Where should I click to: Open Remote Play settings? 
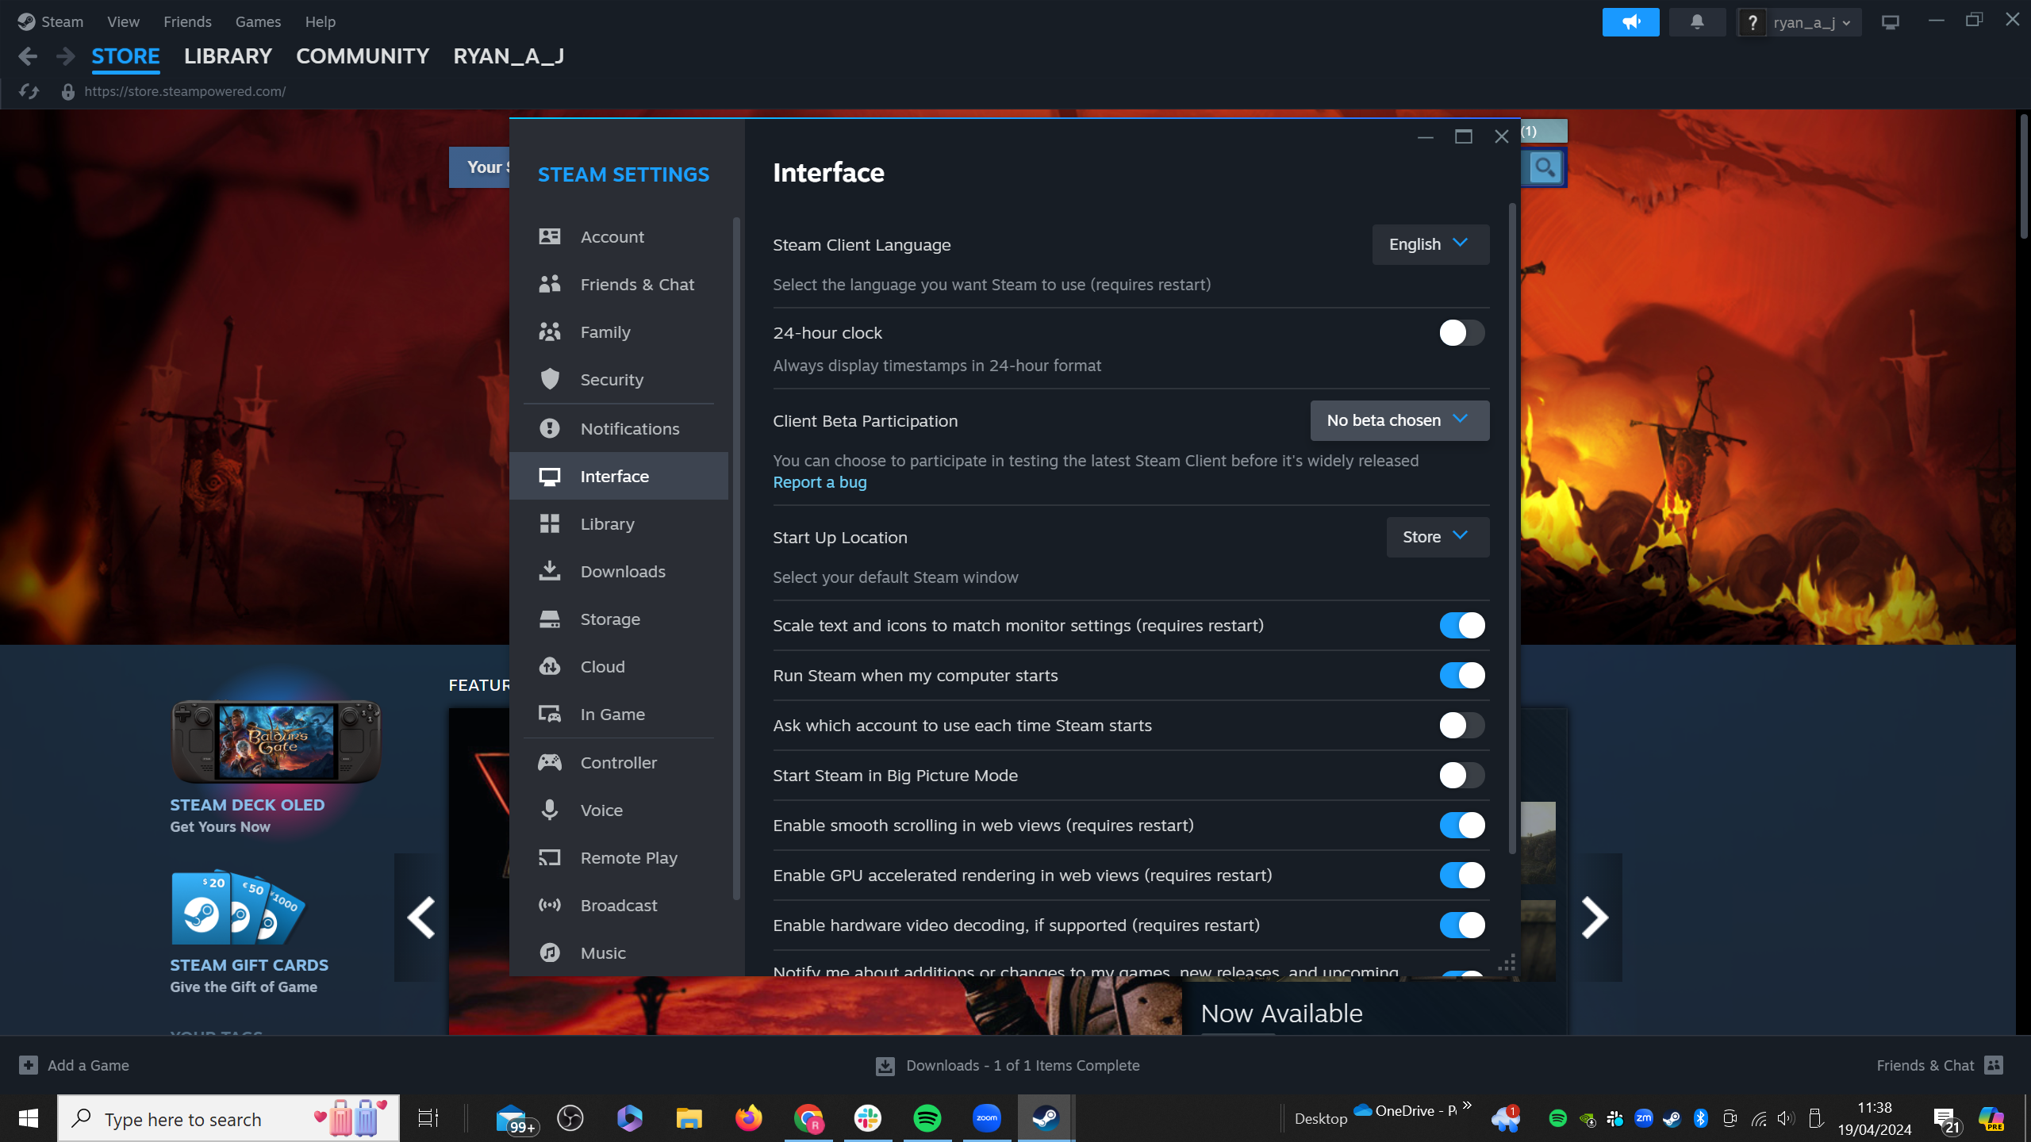coord(619,857)
